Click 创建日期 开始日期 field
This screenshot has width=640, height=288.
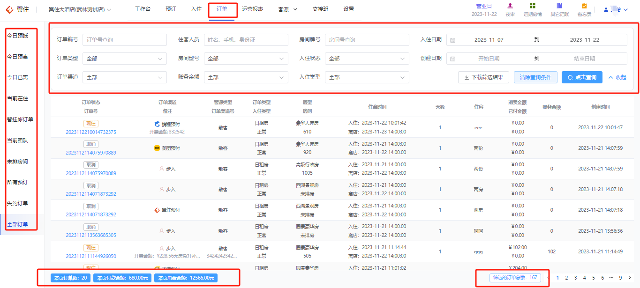[489, 59]
